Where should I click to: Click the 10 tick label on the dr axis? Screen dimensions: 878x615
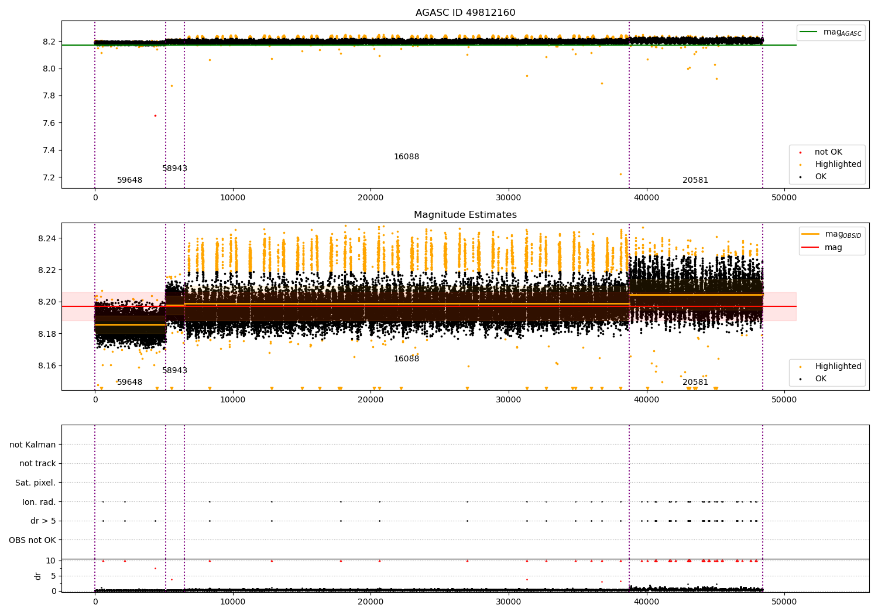tap(51, 561)
